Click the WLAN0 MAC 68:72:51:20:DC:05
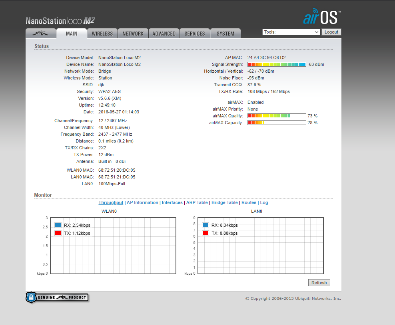 117,170
